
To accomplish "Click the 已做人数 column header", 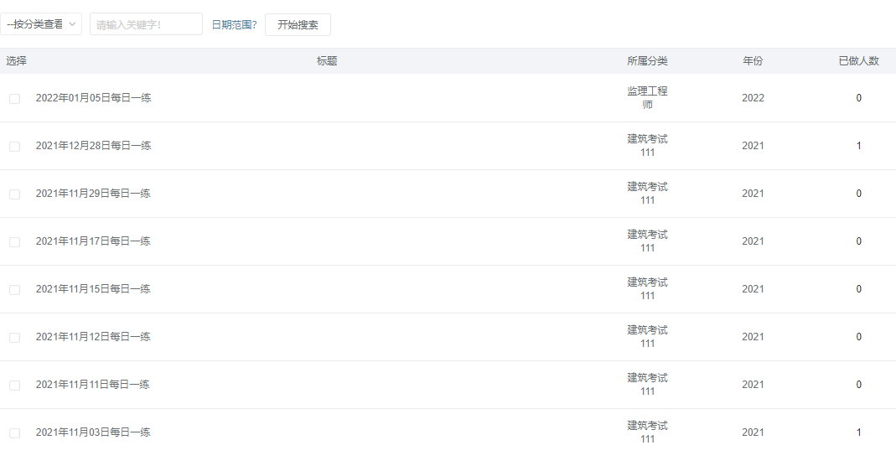I will (858, 61).
